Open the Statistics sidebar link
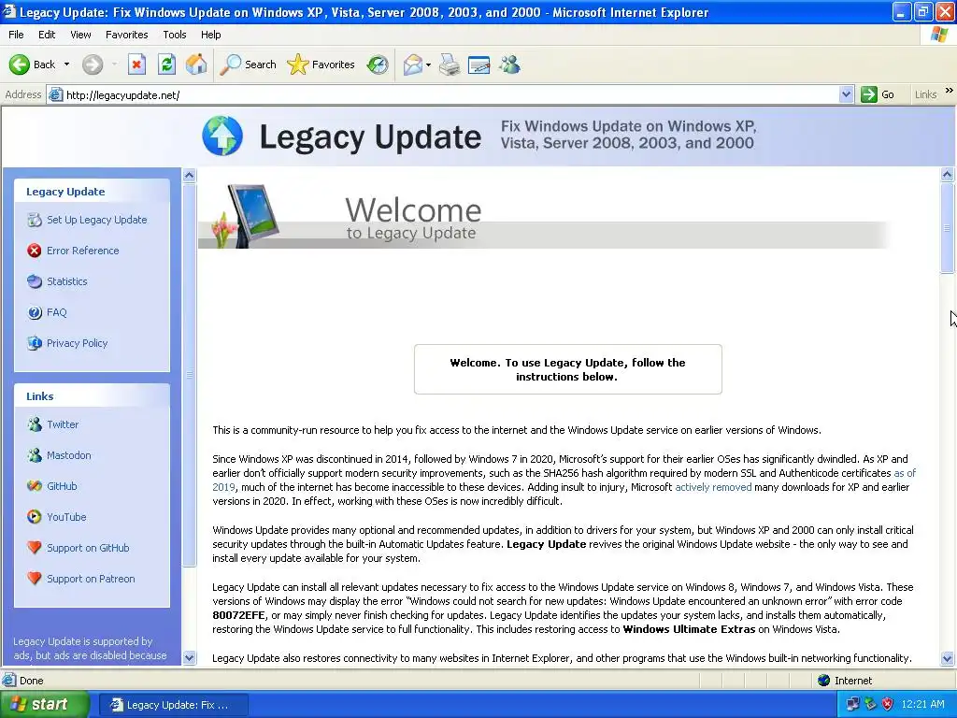Screen dimensions: 957x718 (x=67, y=281)
